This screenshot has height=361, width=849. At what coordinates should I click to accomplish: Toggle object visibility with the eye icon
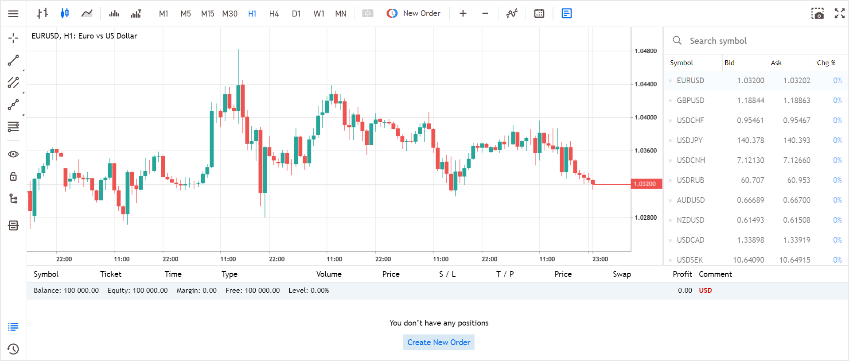(x=13, y=154)
